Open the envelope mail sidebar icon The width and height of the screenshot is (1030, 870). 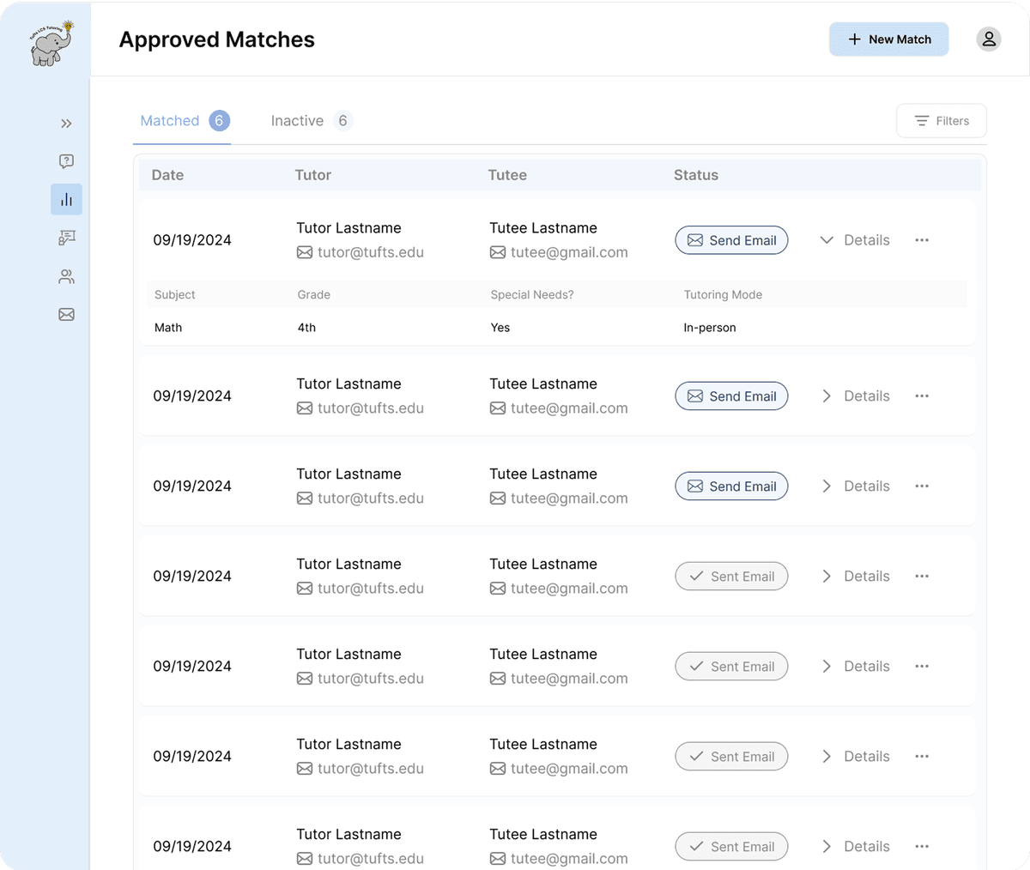pyautogui.click(x=66, y=315)
